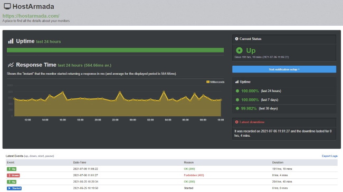This screenshot has height=192, width=343.
Task: Click the Latest downtime heading
Action: click(x=252, y=122)
